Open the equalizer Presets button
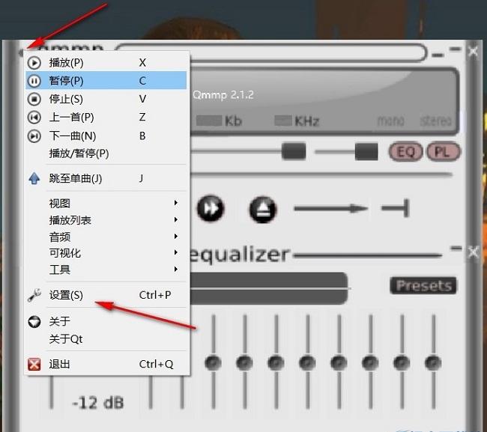This screenshot has width=487, height=432. [x=423, y=285]
